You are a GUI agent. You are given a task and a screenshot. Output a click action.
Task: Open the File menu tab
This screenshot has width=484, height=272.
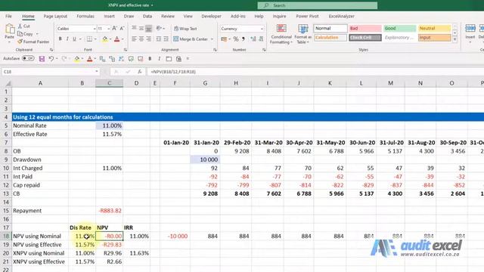(8, 16)
